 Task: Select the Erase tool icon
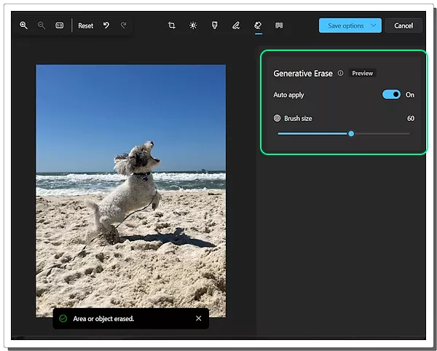(258, 25)
